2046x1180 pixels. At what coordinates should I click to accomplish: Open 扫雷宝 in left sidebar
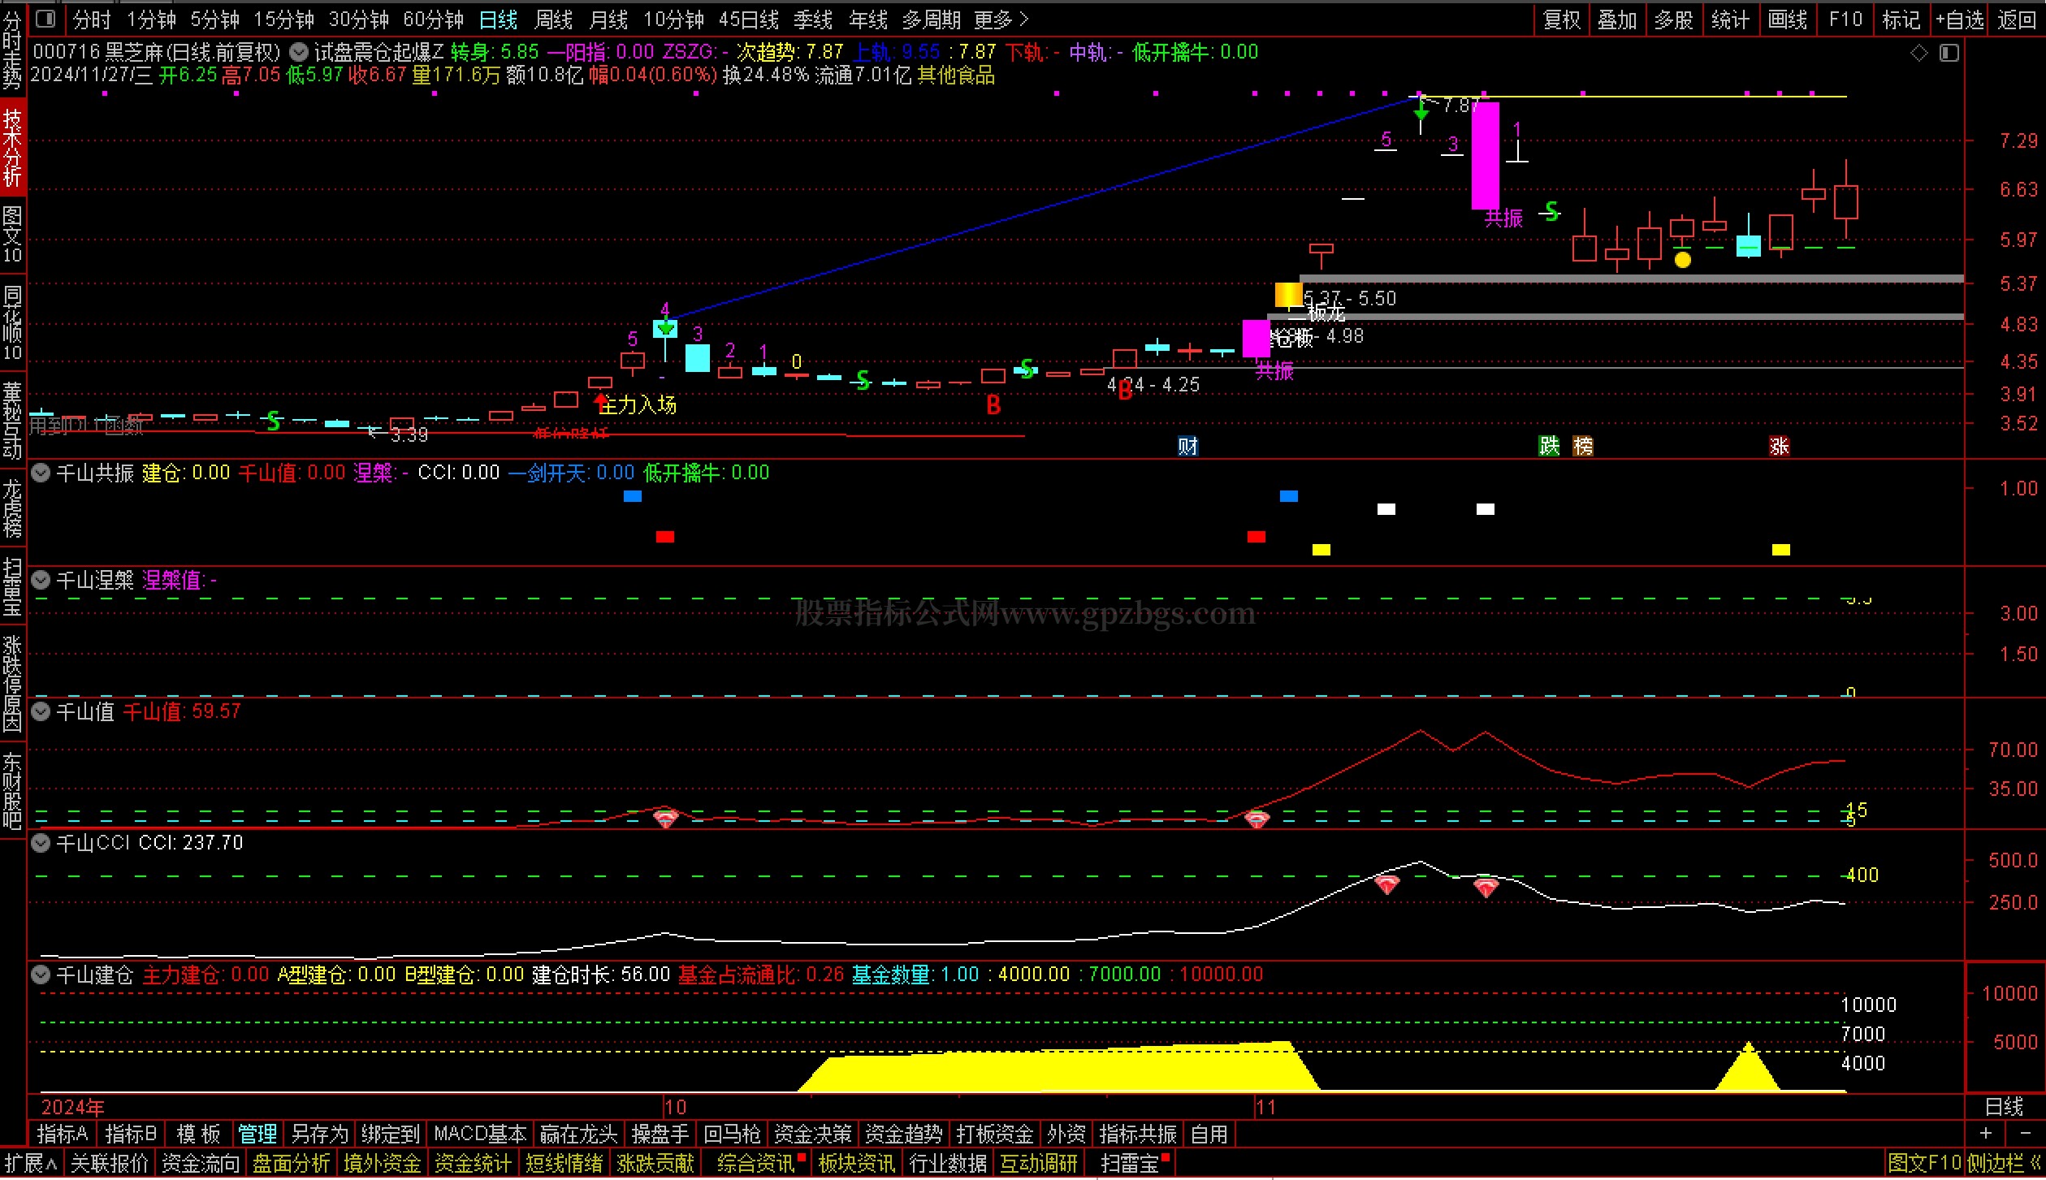tap(12, 586)
